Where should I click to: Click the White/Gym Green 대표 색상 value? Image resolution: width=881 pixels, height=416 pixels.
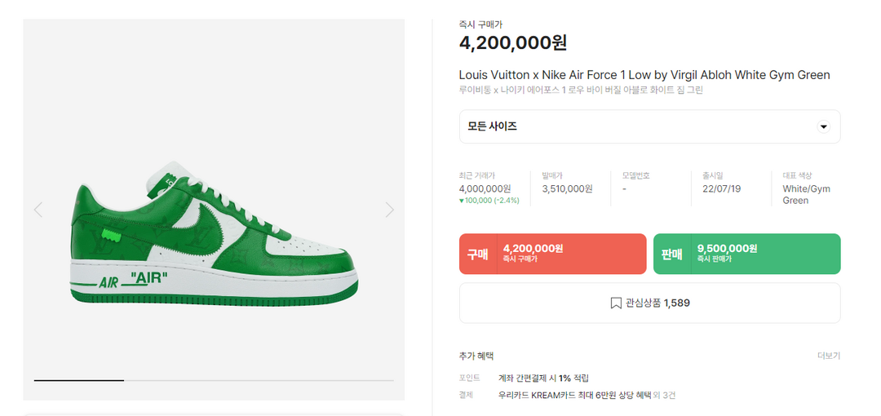(x=806, y=194)
